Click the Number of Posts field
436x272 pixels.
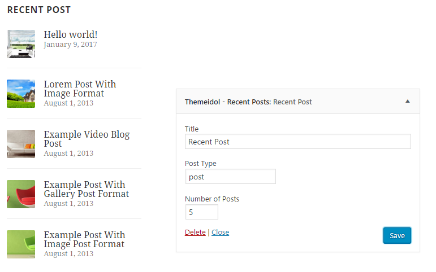click(201, 212)
